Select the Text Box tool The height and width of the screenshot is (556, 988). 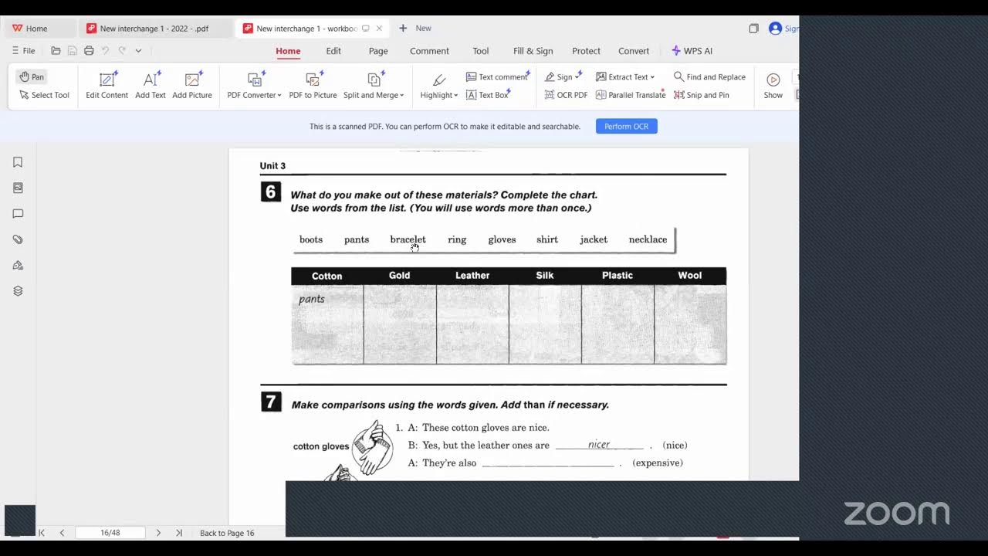pyautogui.click(x=487, y=95)
